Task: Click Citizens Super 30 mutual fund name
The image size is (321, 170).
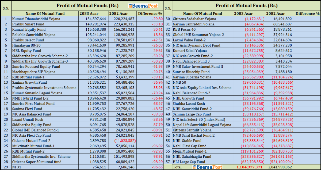Action: 37,162
